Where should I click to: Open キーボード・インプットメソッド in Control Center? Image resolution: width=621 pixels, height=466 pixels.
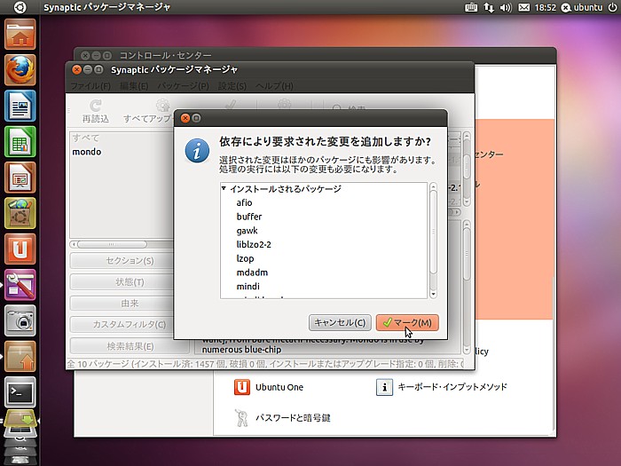pos(442,387)
